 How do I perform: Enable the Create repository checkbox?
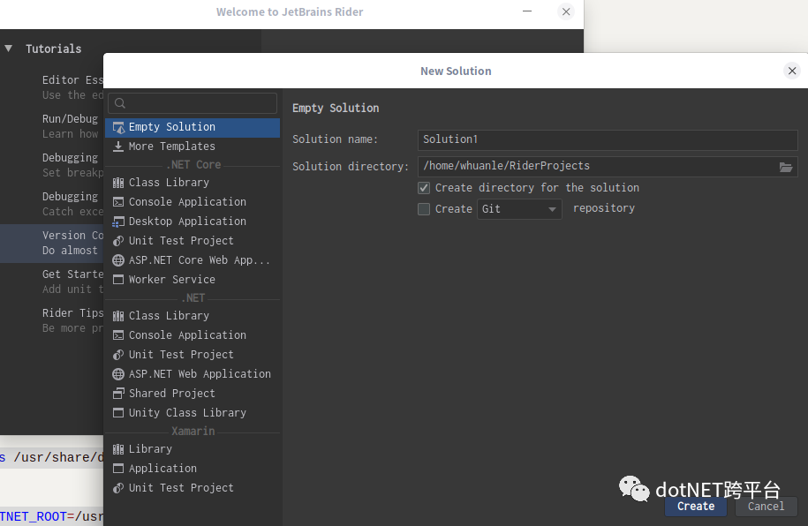(424, 209)
